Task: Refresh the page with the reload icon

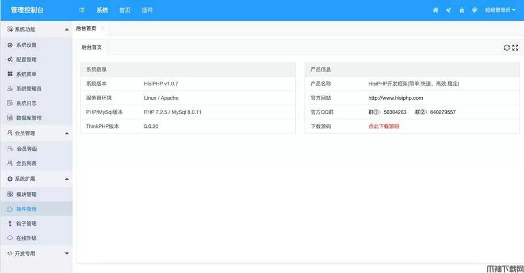Action: point(507,48)
